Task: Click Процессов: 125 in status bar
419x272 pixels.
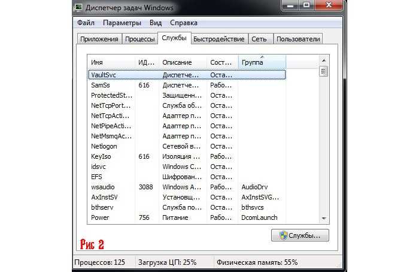Action: pyautogui.click(x=100, y=262)
